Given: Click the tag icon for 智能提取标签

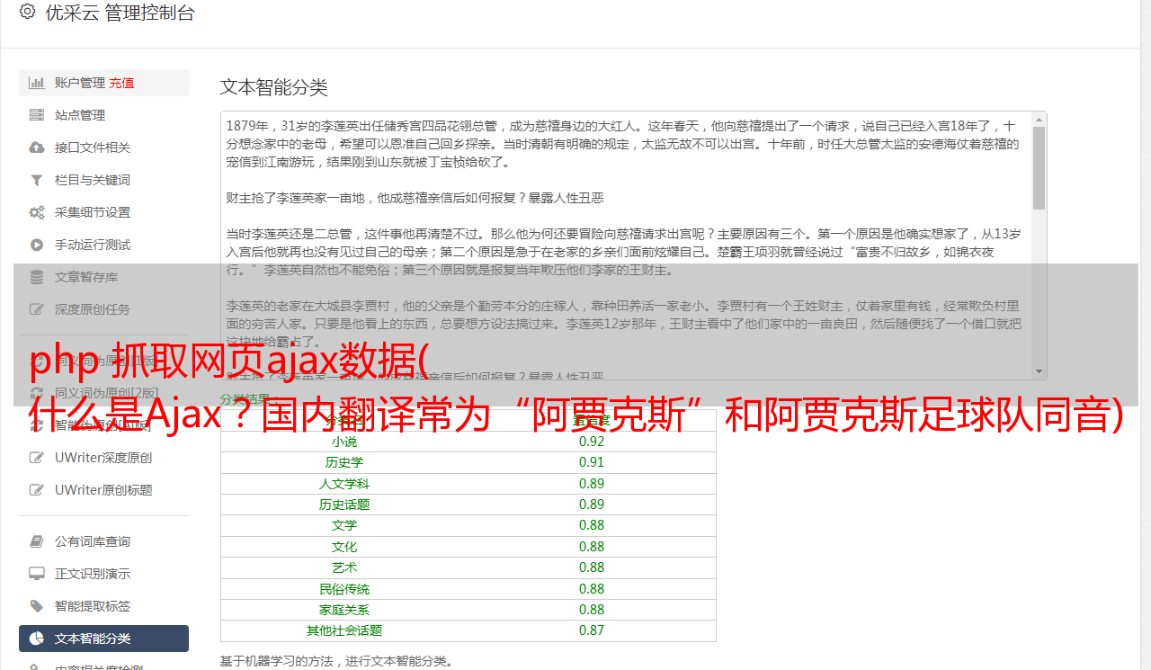Looking at the screenshot, I should (37, 606).
